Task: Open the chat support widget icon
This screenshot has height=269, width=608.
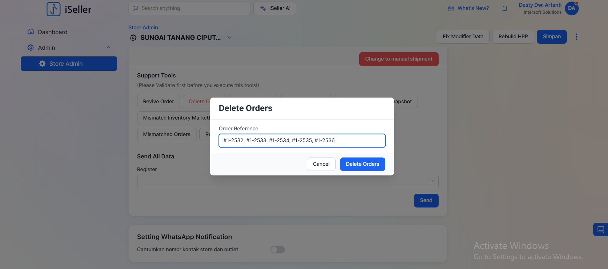Action: [600, 229]
